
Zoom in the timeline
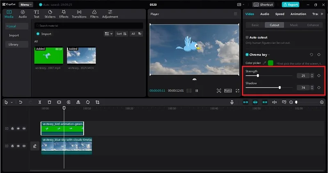tap(322, 102)
